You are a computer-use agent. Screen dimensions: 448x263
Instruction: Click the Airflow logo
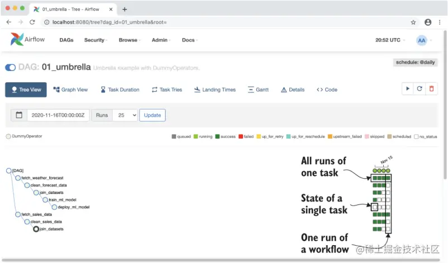[27, 40]
